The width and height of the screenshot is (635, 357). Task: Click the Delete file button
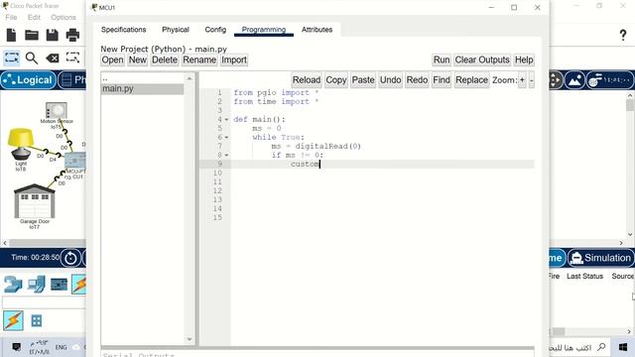click(165, 59)
